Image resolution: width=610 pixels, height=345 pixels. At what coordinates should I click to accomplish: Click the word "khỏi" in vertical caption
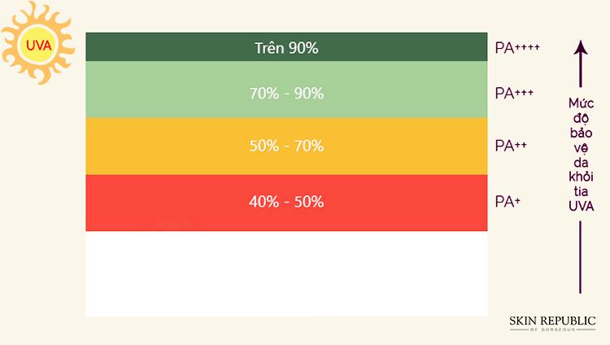[580, 177]
